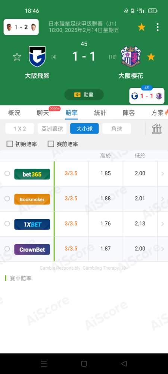
Task: Open the 1XBET logo
Action: tap(32, 224)
